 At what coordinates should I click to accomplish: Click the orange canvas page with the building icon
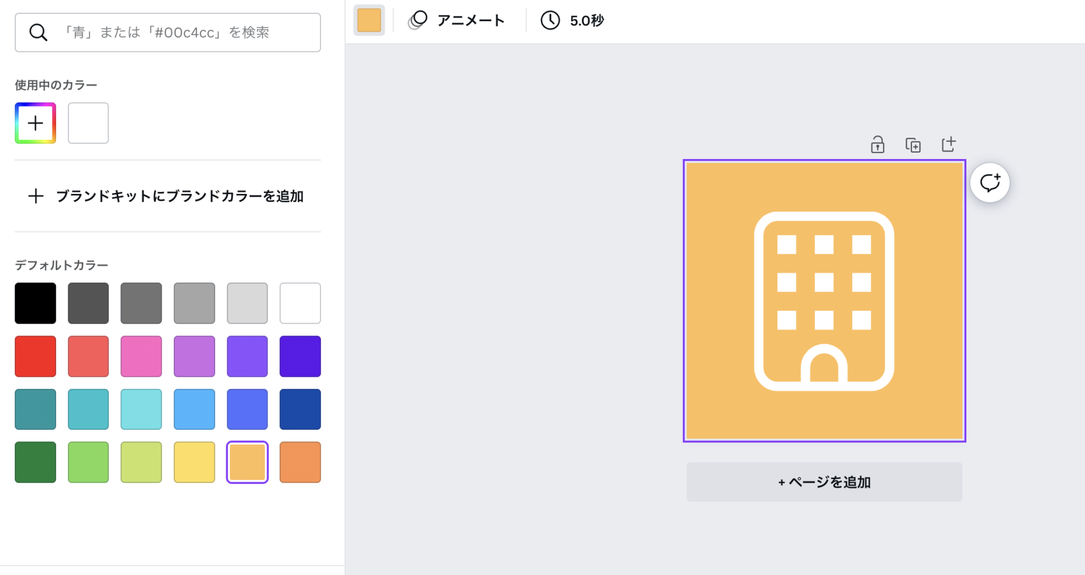[x=825, y=300]
